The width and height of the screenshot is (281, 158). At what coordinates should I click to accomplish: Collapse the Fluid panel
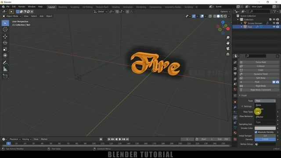(240, 96)
